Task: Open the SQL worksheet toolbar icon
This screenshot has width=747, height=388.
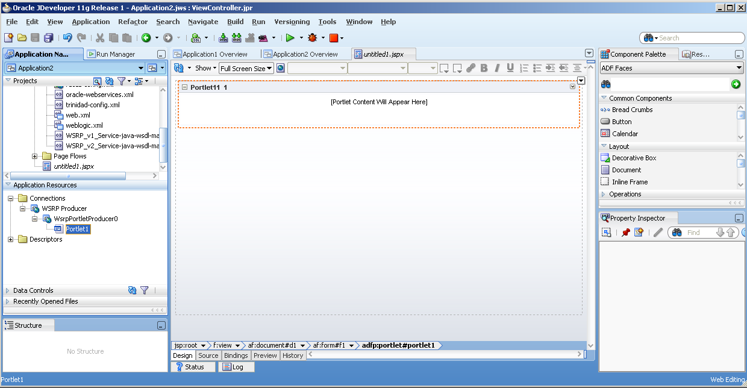Action: 196,38
